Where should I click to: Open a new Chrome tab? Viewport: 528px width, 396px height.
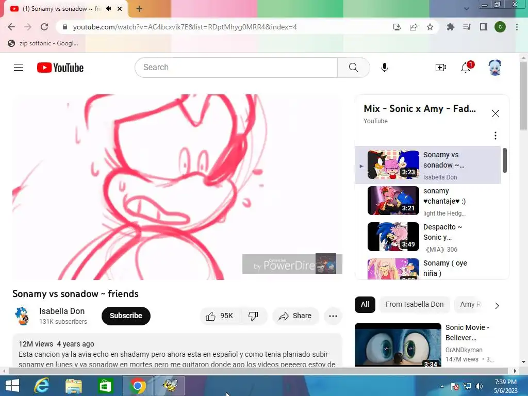click(139, 9)
